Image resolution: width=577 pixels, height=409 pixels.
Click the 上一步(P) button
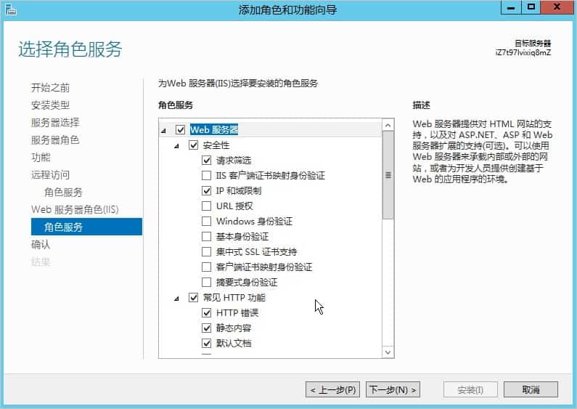click(332, 390)
